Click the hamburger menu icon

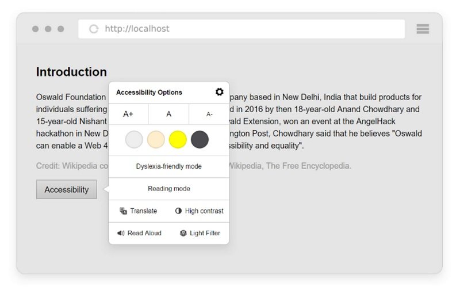coord(423,29)
